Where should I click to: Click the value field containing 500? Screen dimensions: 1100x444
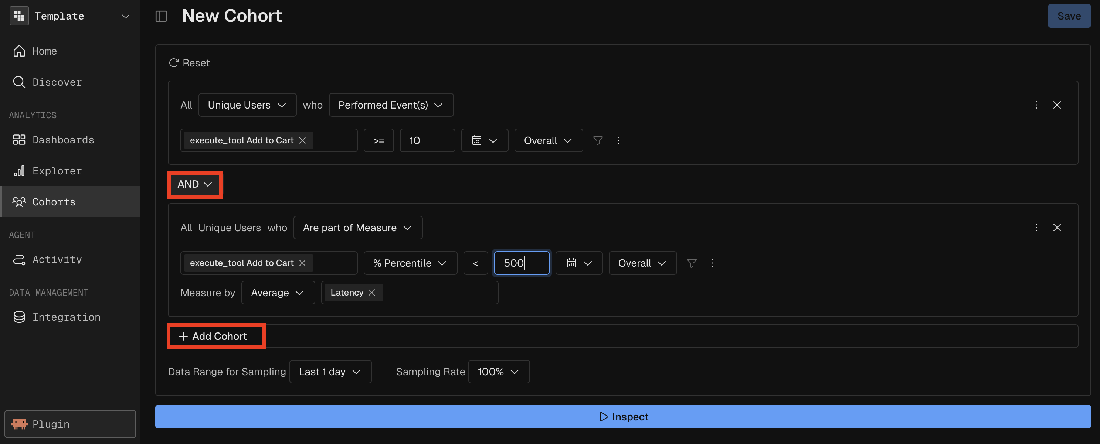[x=522, y=263]
